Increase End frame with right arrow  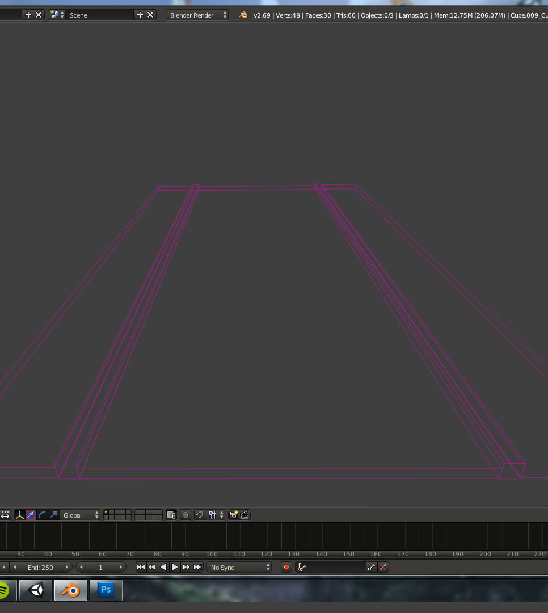67,567
